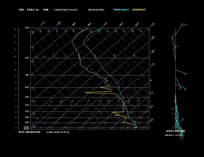Click the '16' tick on the height scale
The image size is (204, 157).
15,29
